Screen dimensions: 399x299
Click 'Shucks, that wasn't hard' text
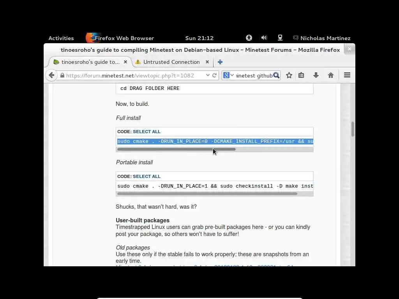coord(156,207)
